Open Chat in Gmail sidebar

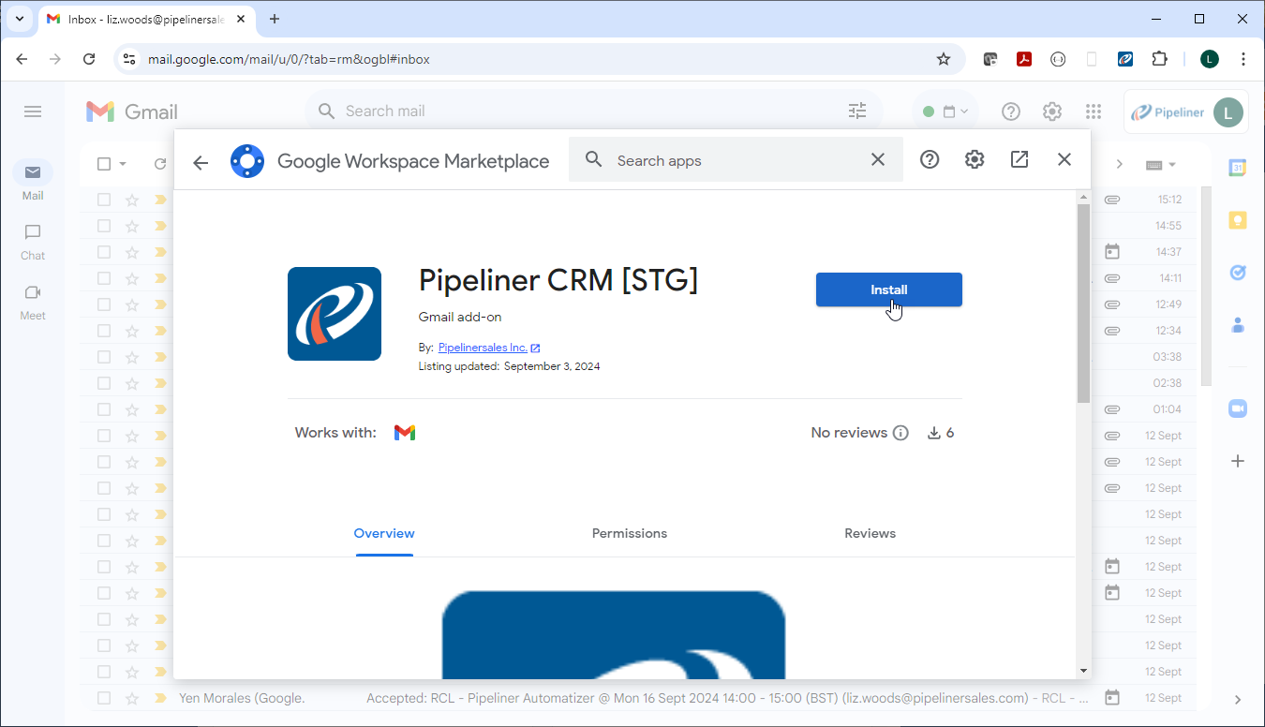33,241
